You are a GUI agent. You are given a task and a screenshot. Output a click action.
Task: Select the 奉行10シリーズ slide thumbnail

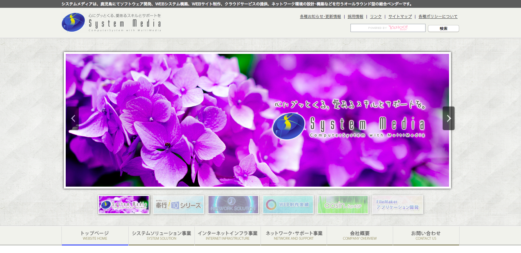[179, 205]
